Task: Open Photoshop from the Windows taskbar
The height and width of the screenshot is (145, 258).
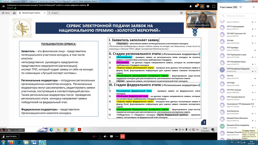Action: click(x=19, y=142)
